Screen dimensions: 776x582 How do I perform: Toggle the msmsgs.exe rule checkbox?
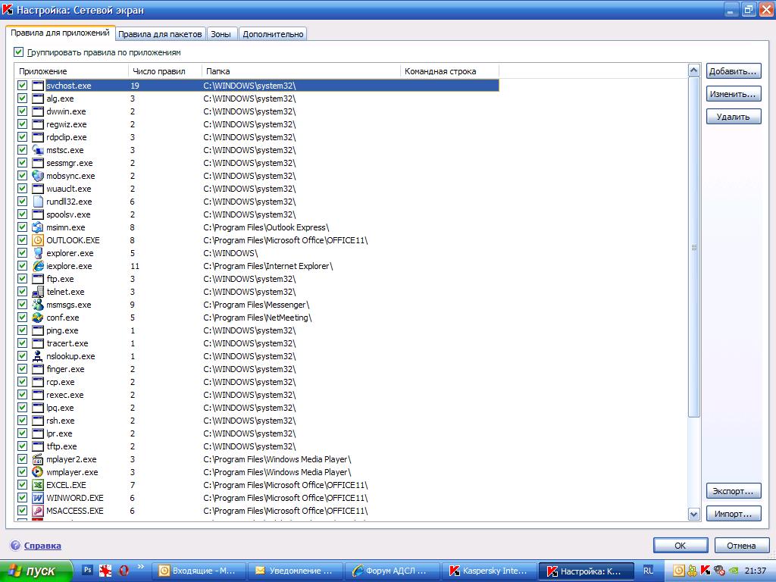22,305
